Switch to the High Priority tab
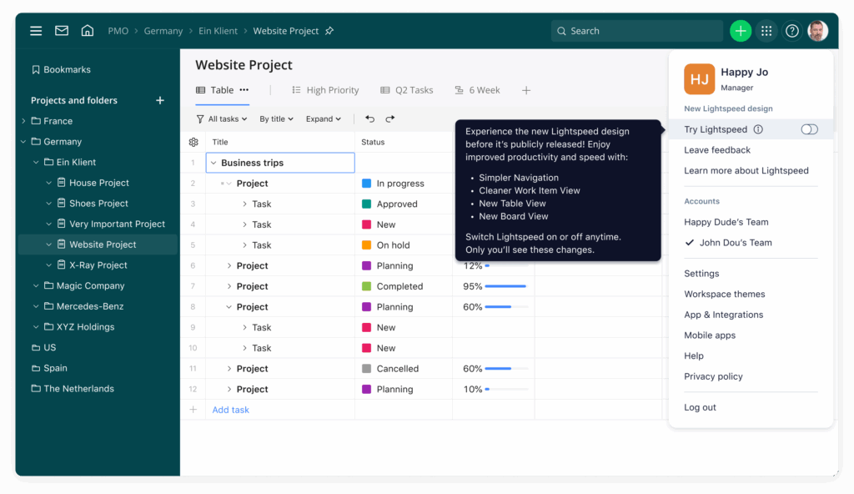 (325, 90)
